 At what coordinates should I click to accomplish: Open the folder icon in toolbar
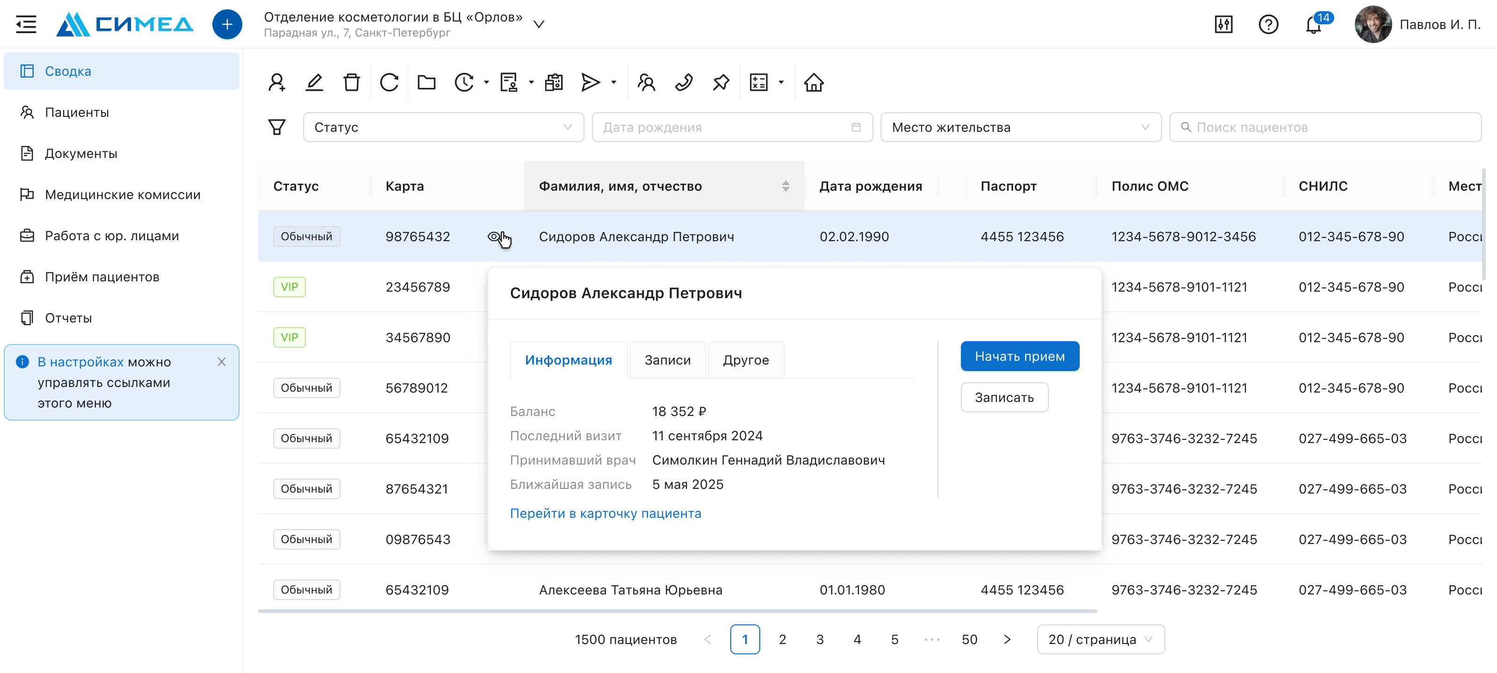pyautogui.click(x=427, y=82)
